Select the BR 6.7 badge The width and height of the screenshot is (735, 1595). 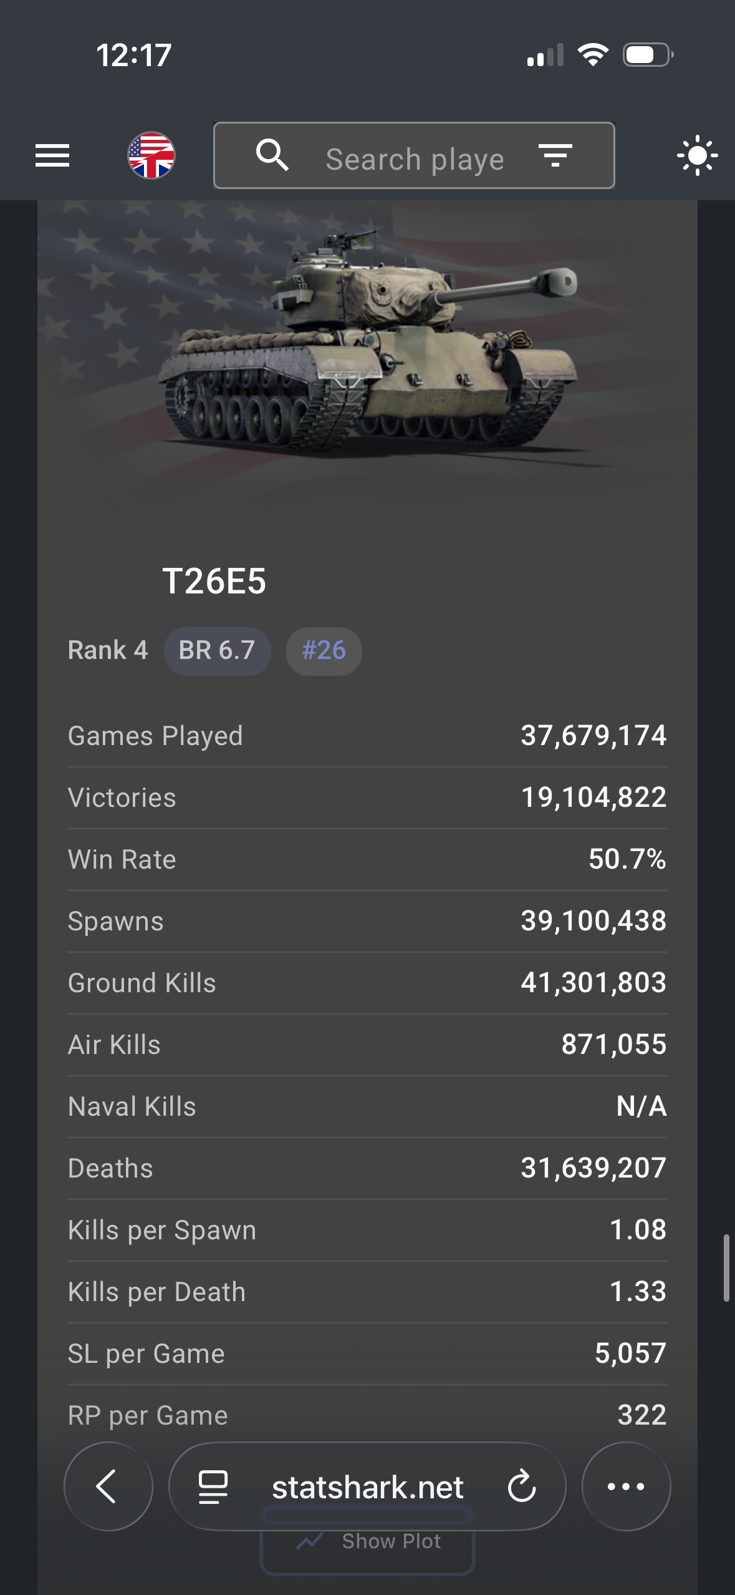pos(217,651)
